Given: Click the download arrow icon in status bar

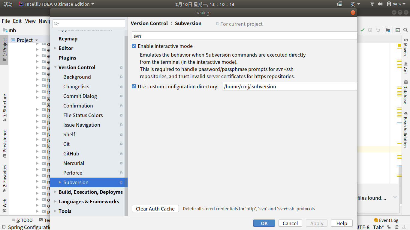Looking at the screenshot, I should [404, 227].
